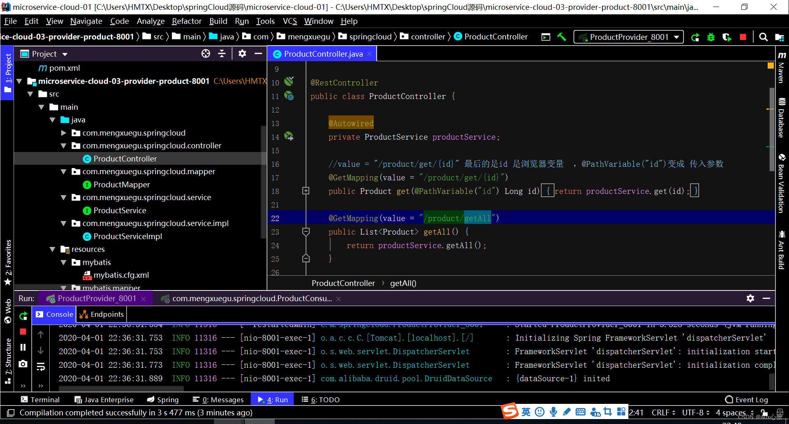Rerun the ProductProvider_8001 application from the toolbar
789x424 pixels.
click(x=695, y=37)
